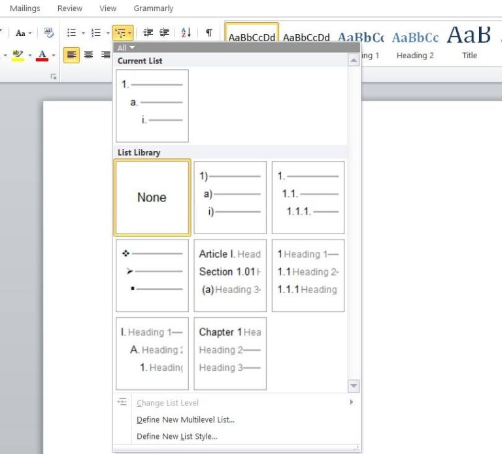Toggle Center alignment button
Viewport: 502px width, 454px height.
(x=88, y=55)
